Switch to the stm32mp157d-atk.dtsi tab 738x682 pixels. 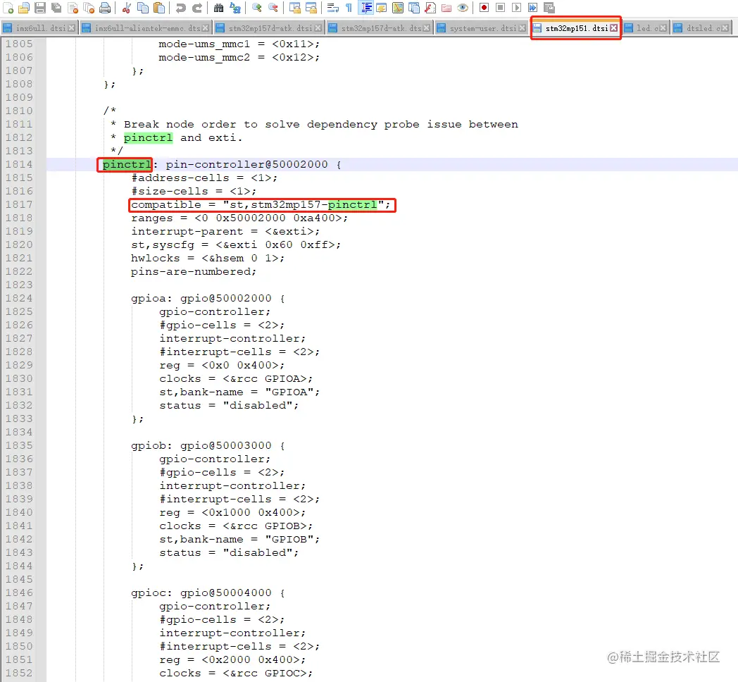point(268,28)
